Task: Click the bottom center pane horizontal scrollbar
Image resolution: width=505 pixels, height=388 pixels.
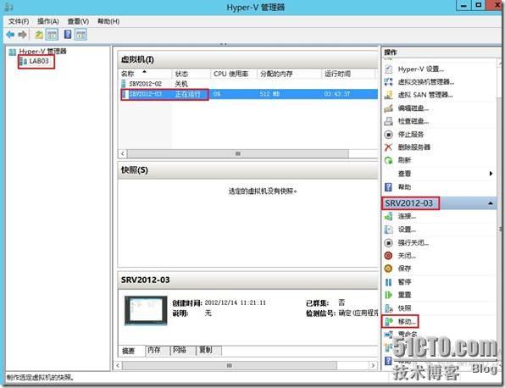Action: point(230,365)
